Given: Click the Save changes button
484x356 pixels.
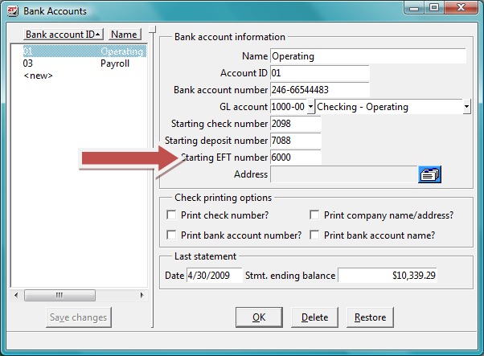Looking at the screenshot, I should point(79,317).
